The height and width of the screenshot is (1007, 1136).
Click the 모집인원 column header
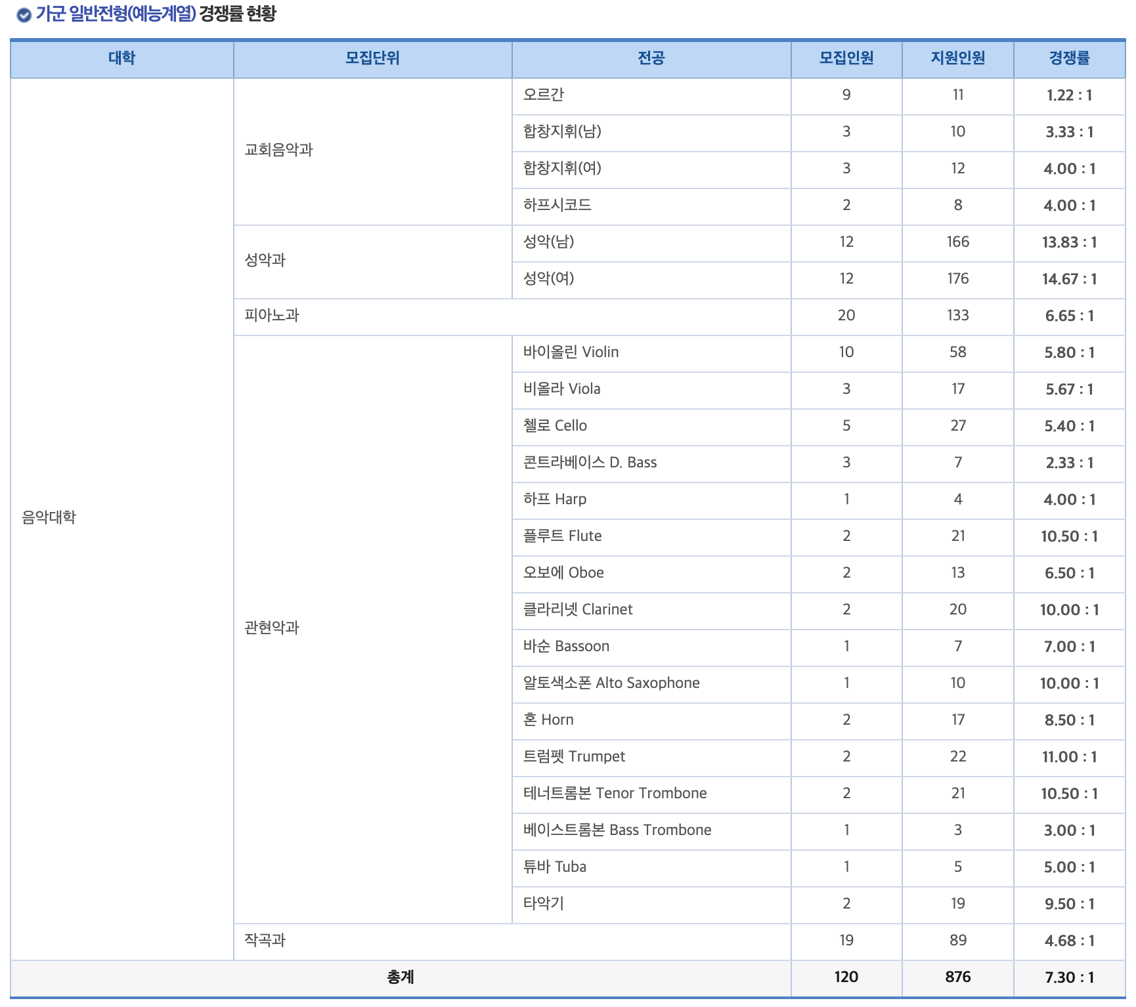(x=846, y=58)
